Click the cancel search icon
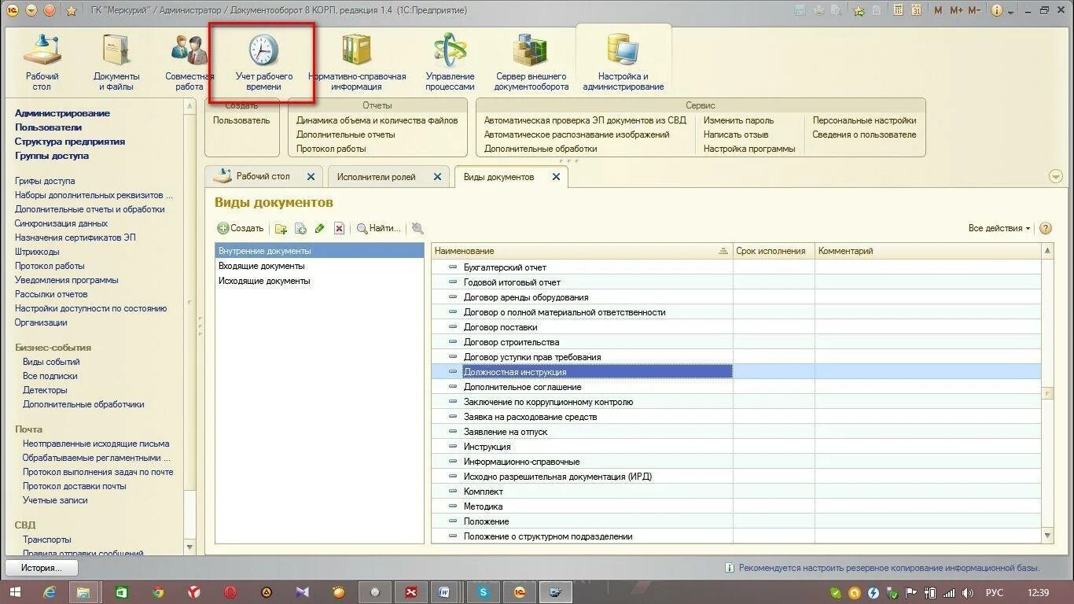Viewport: 1074px width, 604px height. [x=417, y=228]
